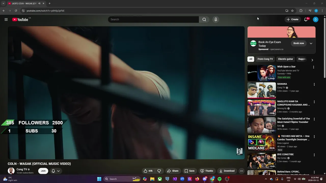Open Spotify from the taskbar

tap(220, 179)
